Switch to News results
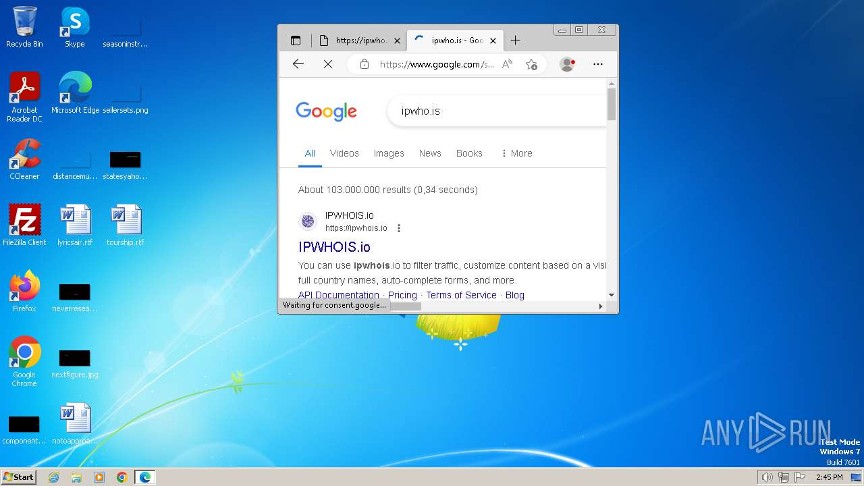This screenshot has width=864, height=486. [x=430, y=153]
